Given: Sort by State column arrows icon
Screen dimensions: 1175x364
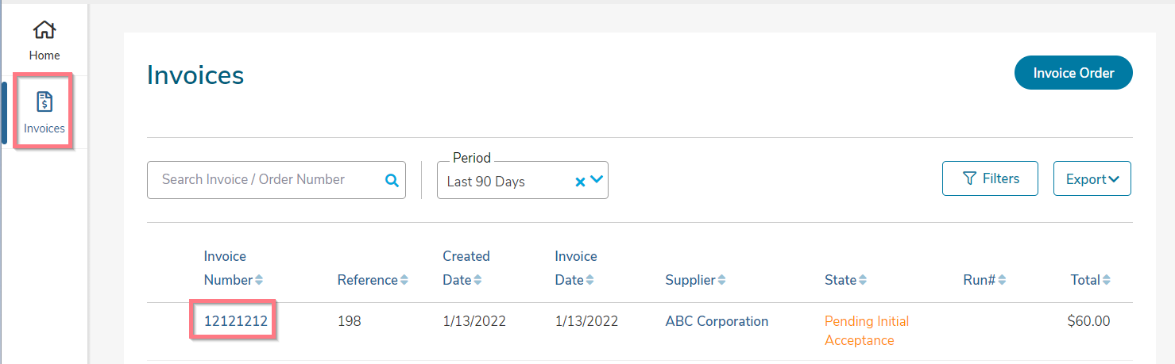Looking at the screenshot, I should click(863, 280).
